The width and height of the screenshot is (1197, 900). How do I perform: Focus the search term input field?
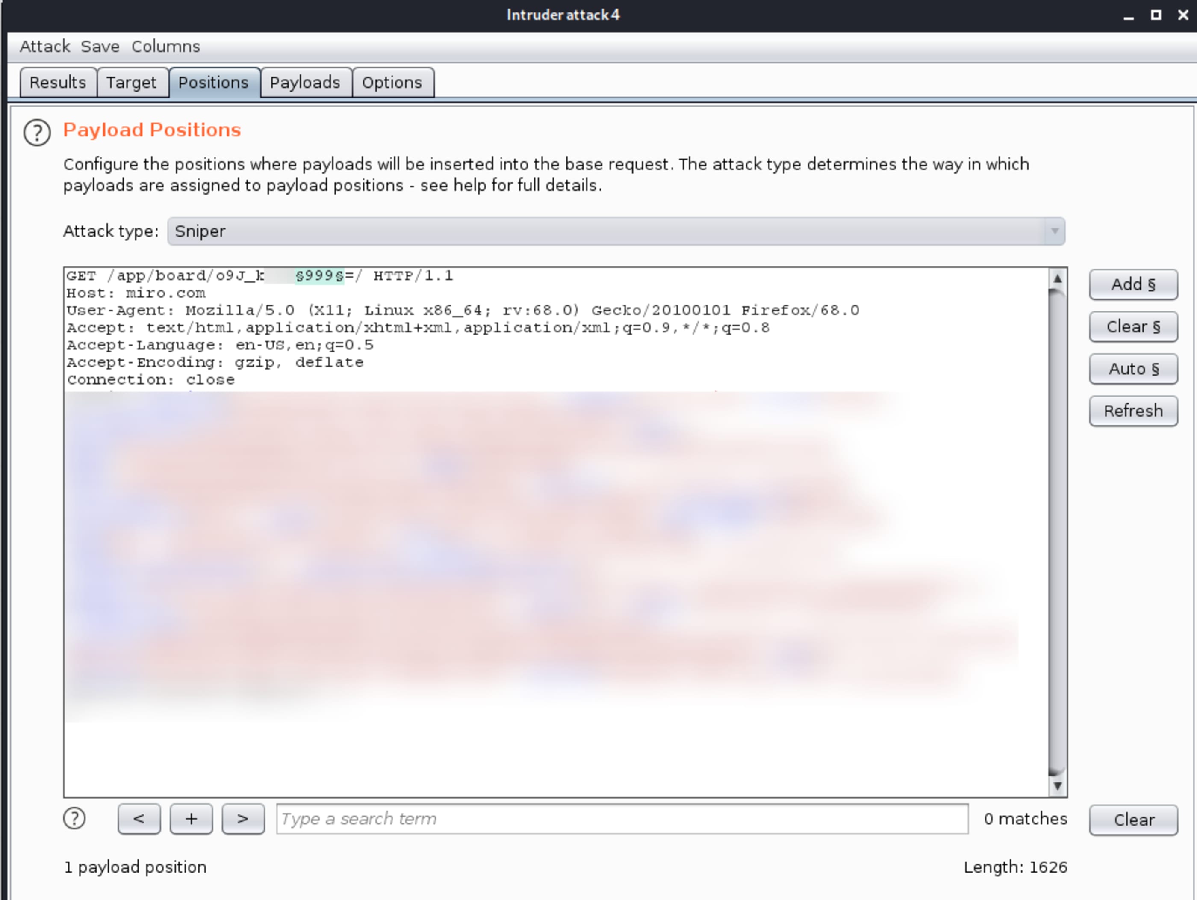pyautogui.click(x=622, y=819)
